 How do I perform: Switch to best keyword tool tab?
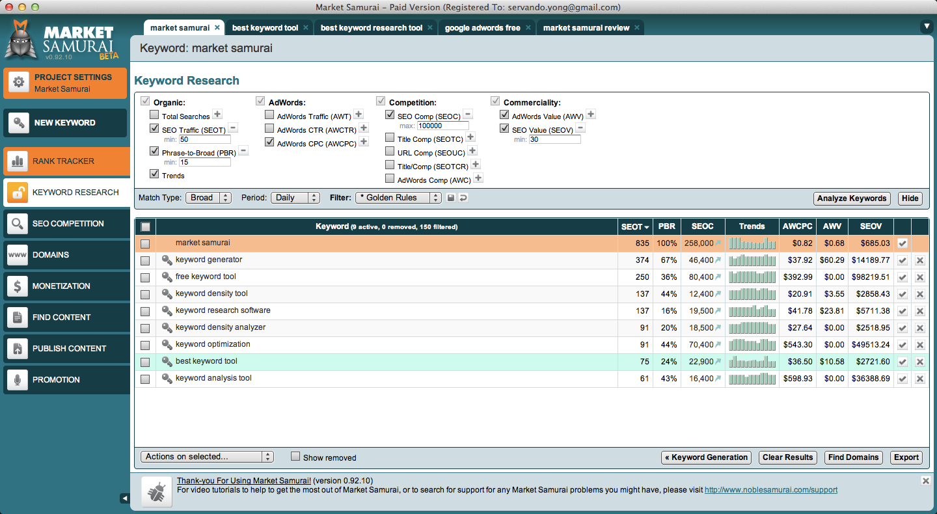coord(270,28)
